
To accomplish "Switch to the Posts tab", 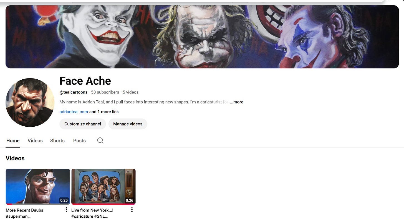I will (x=79, y=140).
